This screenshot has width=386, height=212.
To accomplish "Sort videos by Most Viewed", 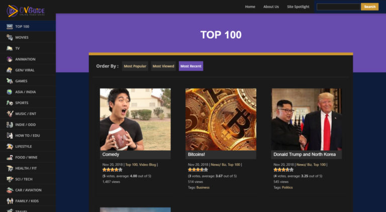I will [x=163, y=66].
